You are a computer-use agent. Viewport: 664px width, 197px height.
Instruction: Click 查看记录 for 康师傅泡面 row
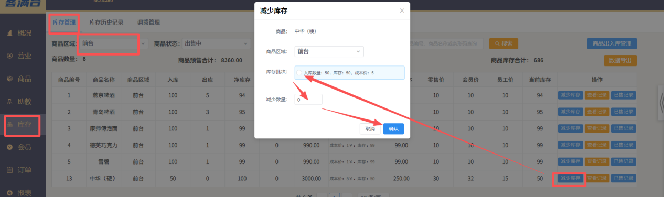[596, 128]
